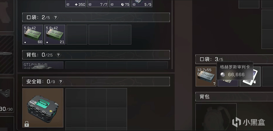Click the 小黑盒 watermark logo
The width and height of the screenshot is (273, 131).
(249, 122)
